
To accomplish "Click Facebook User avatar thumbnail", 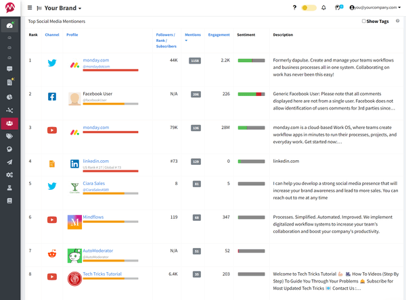I will click(74, 99).
